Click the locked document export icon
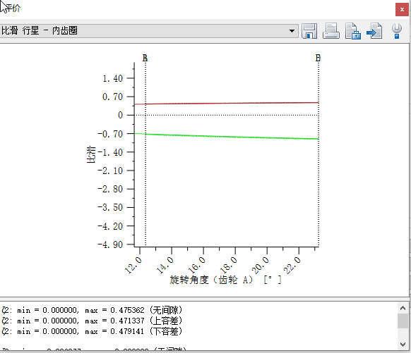411x353 pixels. click(x=353, y=31)
